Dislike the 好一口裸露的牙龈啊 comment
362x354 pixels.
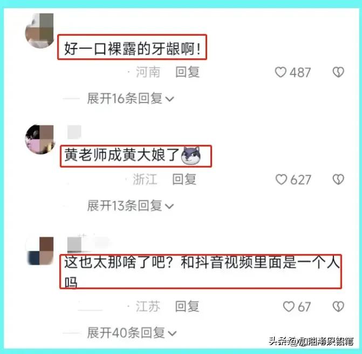338,72
